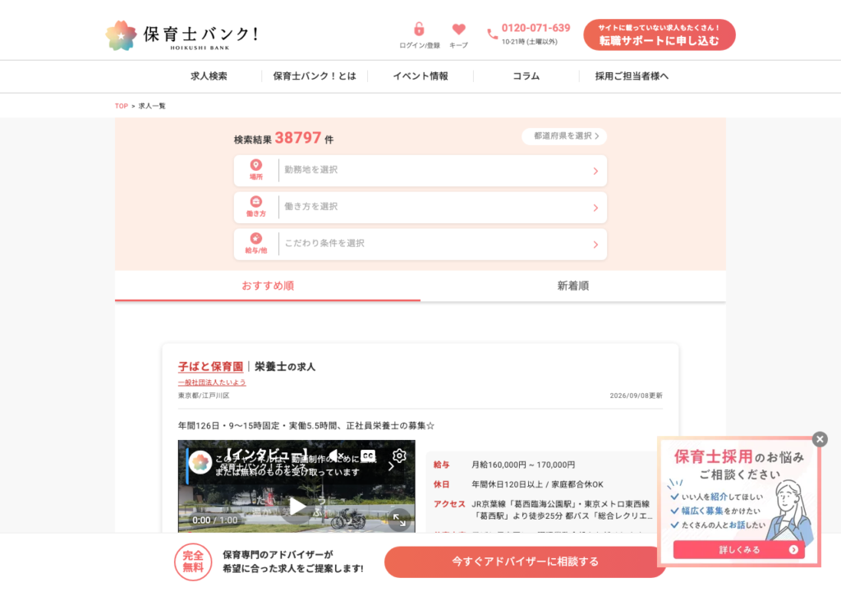Click the 完全無料 badge
Viewport: 841px width, 591px height.
192,561
